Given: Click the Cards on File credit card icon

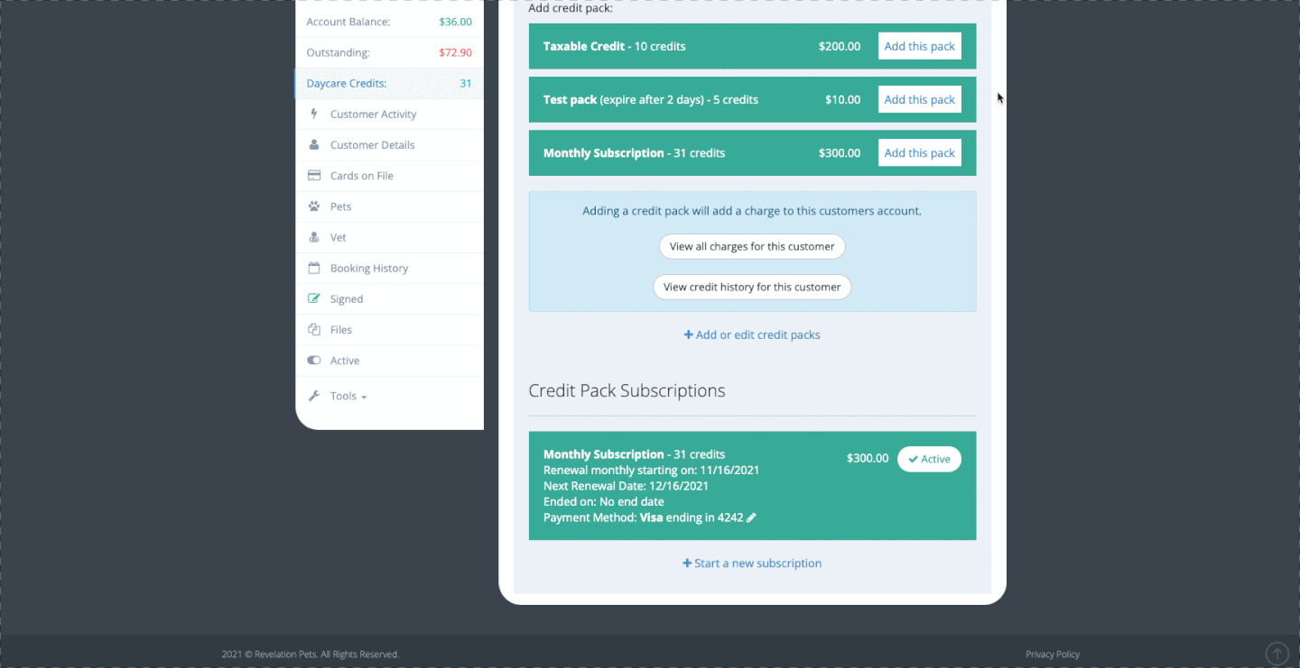Looking at the screenshot, I should (x=314, y=175).
